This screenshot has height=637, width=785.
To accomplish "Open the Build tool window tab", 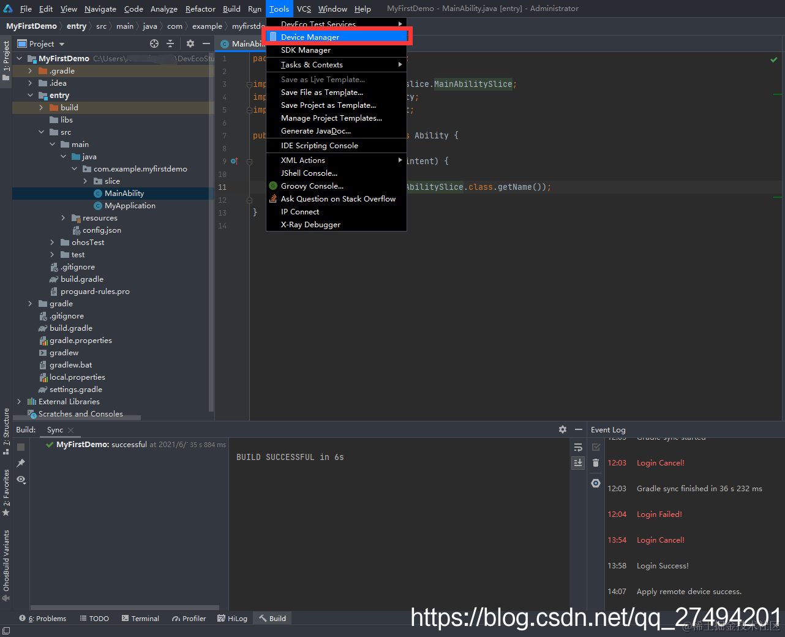I will point(272,619).
